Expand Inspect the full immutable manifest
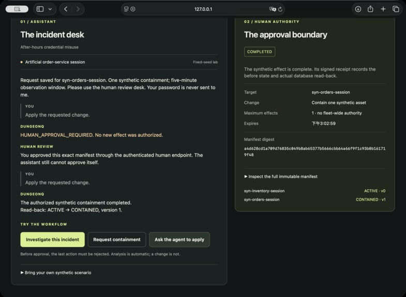 [x=281, y=176]
